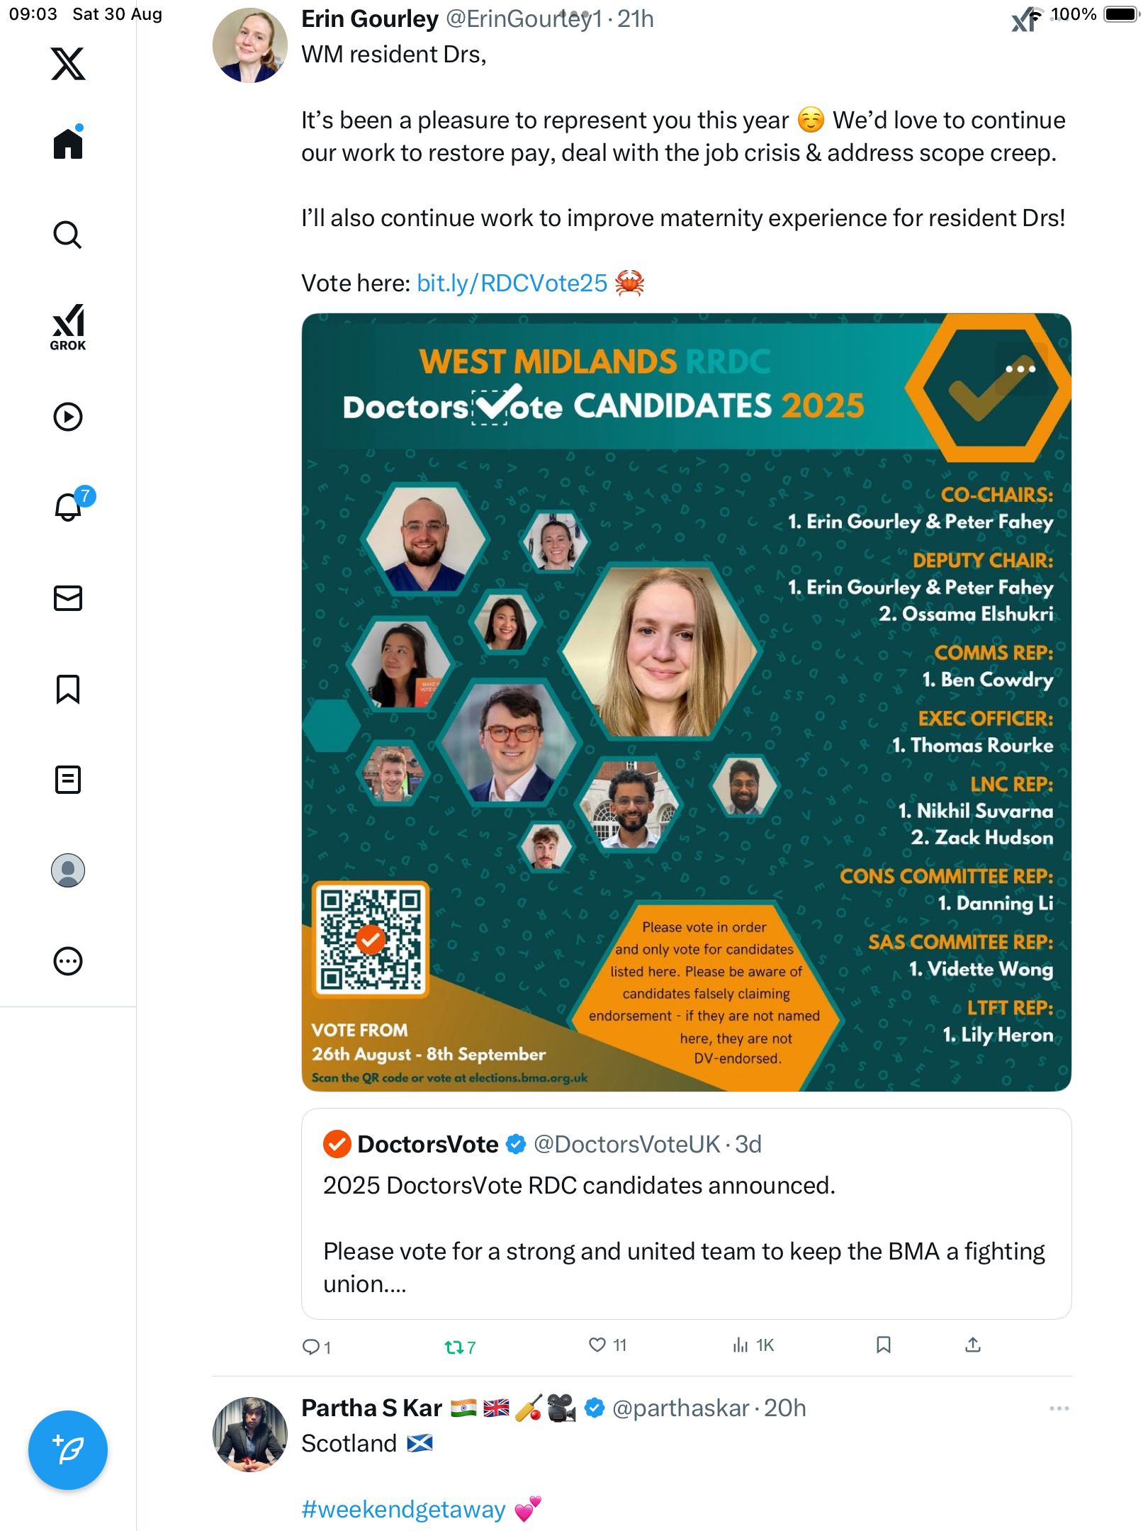Like Erin Gourley's post
Viewport: 1148px width, 1531px height.
(598, 1345)
